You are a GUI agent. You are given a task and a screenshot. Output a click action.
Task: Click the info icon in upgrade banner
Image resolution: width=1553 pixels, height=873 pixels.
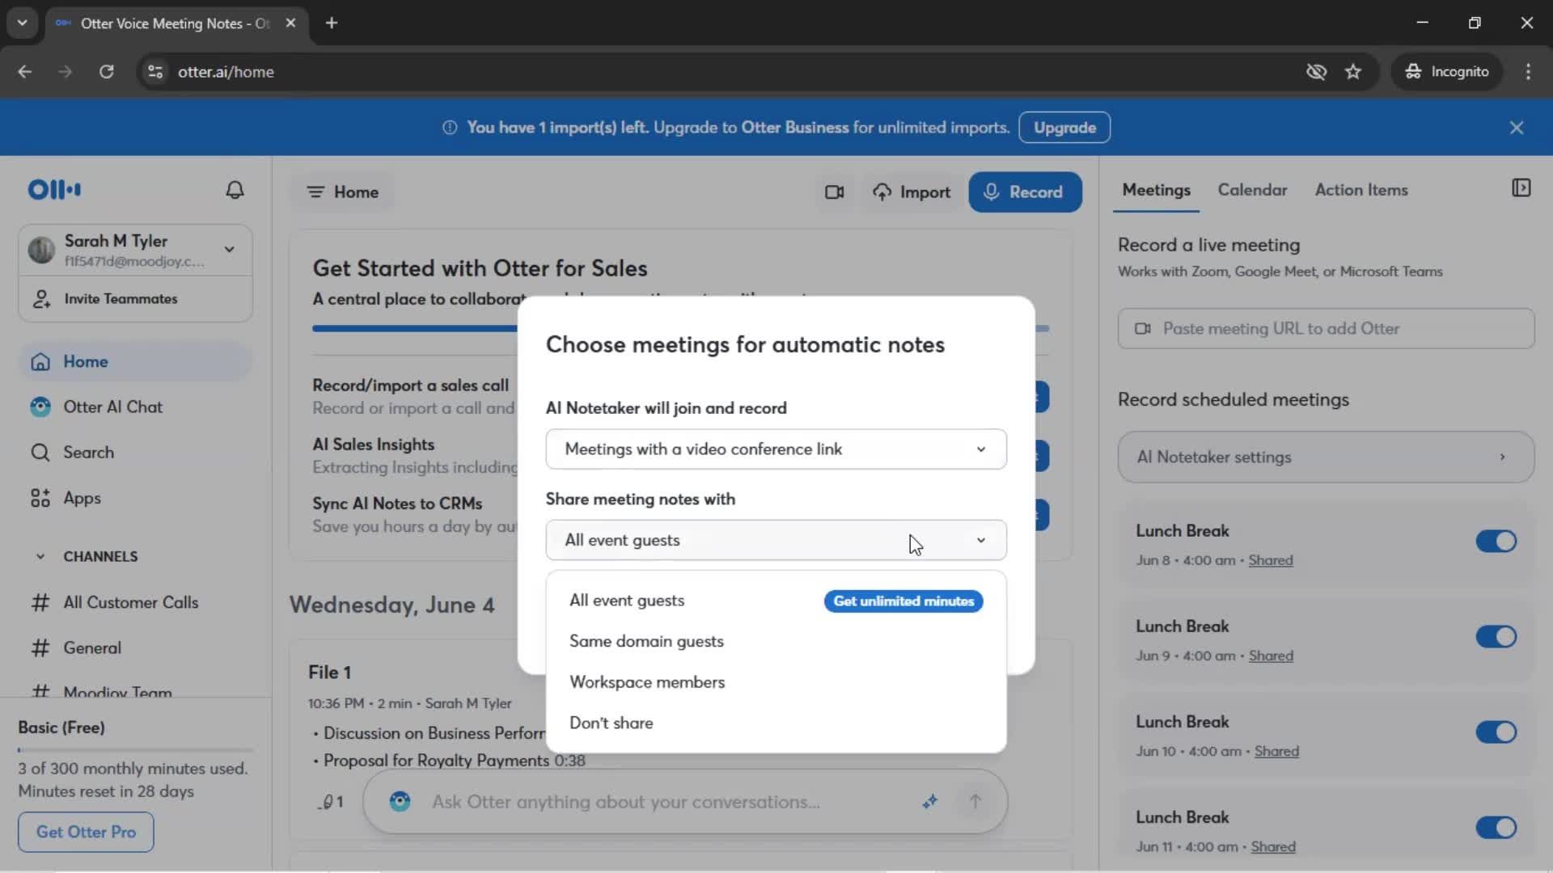click(450, 128)
